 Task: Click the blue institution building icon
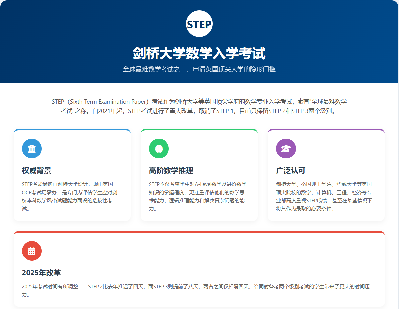pyautogui.click(x=32, y=149)
